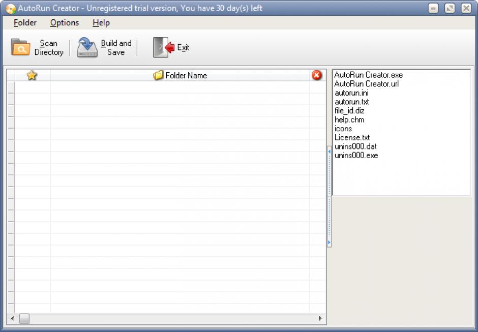478x332 pixels.
Task: Open the Options menu
Action: pos(64,23)
